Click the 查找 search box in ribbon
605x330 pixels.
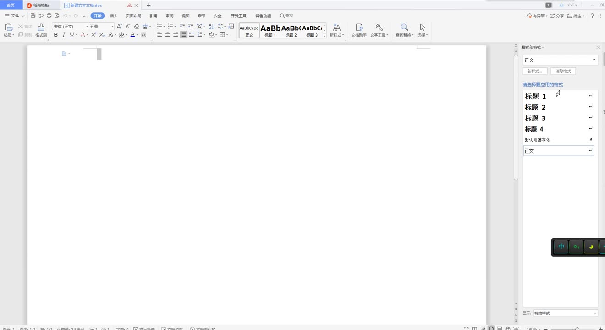point(286,16)
